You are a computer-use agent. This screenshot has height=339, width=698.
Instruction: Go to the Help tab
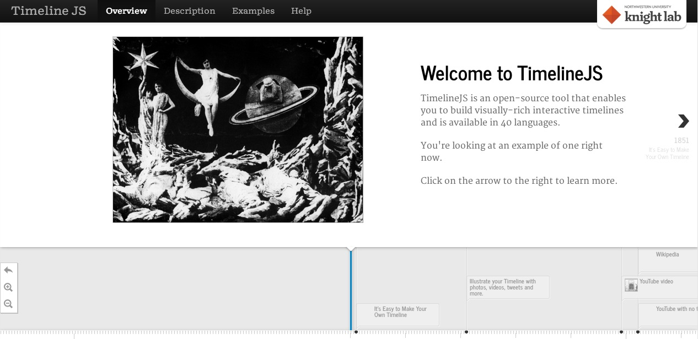pyautogui.click(x=301, y=11)
